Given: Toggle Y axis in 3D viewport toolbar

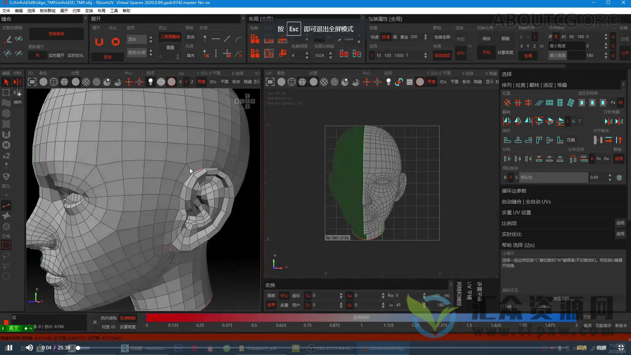Looking at the screenshot, I should tap(186, 82).
